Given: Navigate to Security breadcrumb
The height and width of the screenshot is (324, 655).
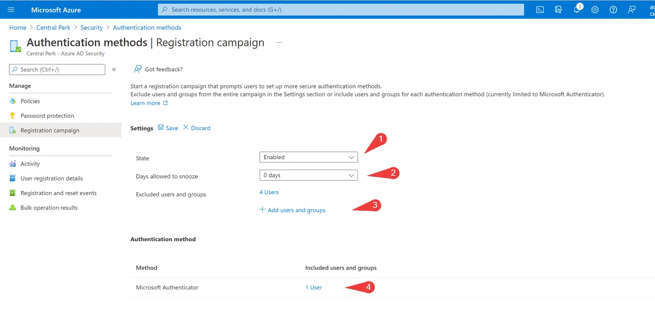Looking at the screenshot, I should (x=92, y=28).
